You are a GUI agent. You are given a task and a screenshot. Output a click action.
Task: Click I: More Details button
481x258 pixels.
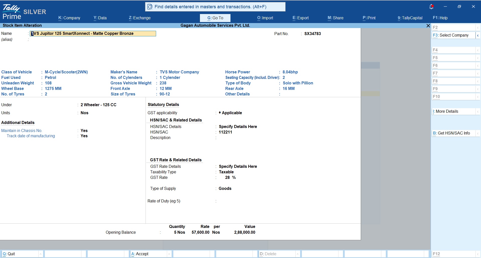(453, 111)
